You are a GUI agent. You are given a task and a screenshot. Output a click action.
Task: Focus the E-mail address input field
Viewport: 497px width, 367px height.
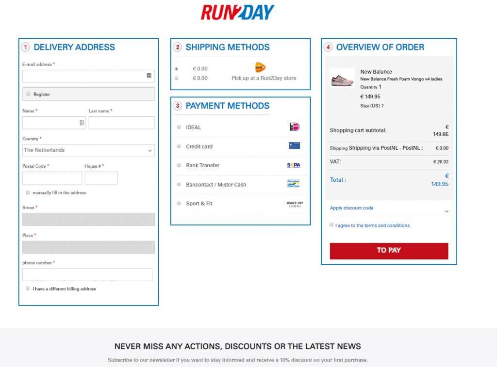click(x=88, y=76)
